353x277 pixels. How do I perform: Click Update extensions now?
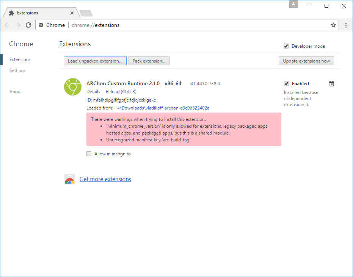[306, 61]
